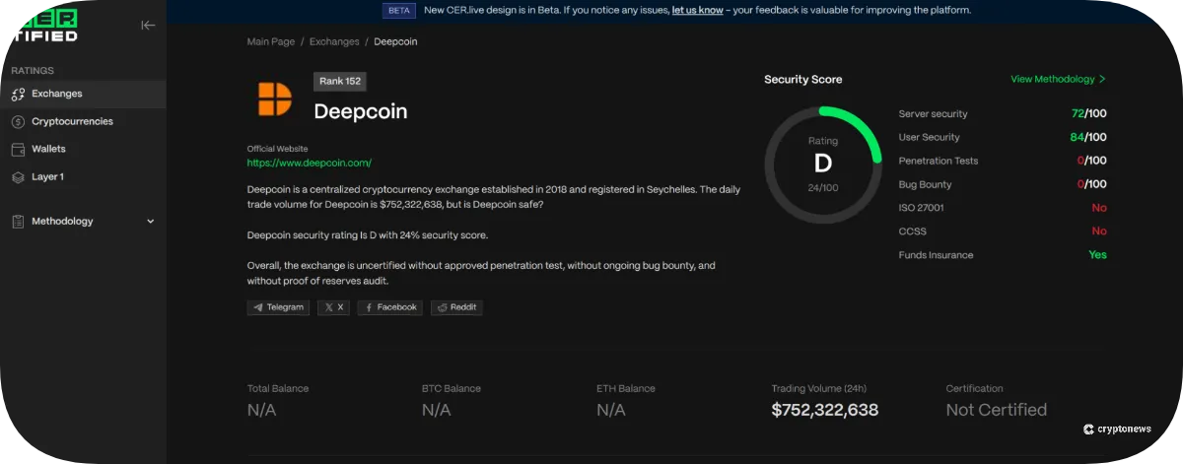Click the D rating circular gauge
The height and width of the screenshot is (464, 1183).
(x=822, y=165)
